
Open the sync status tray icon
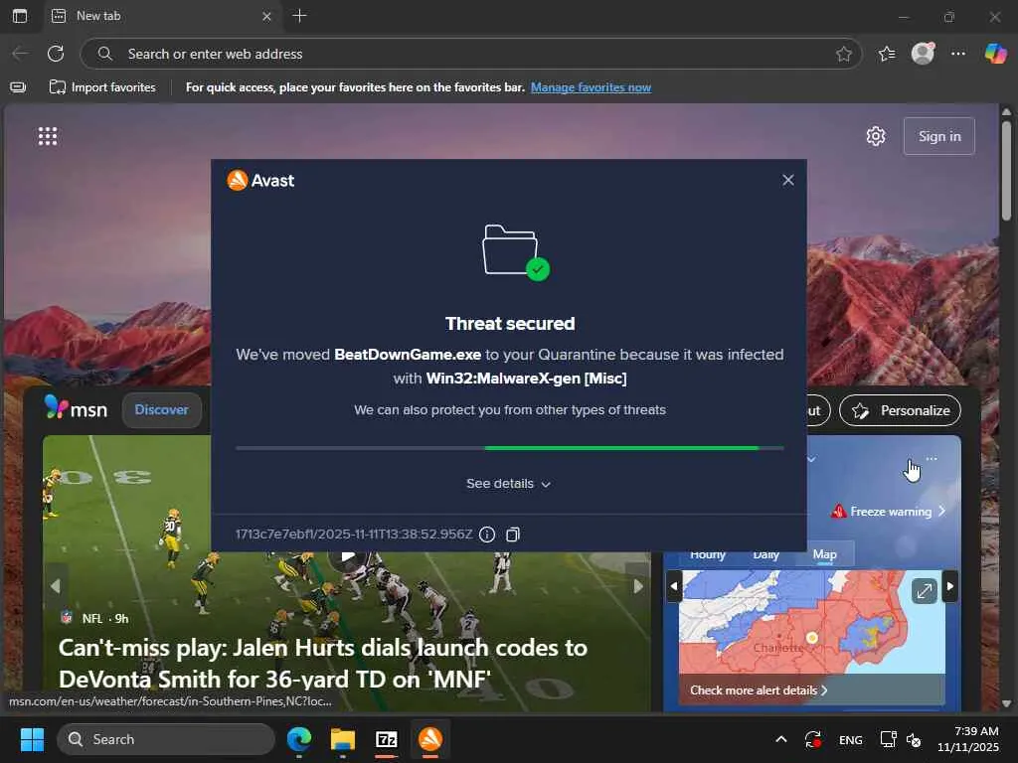[813, 739]
